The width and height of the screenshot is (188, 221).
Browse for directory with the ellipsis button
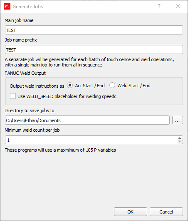[178, 120]
